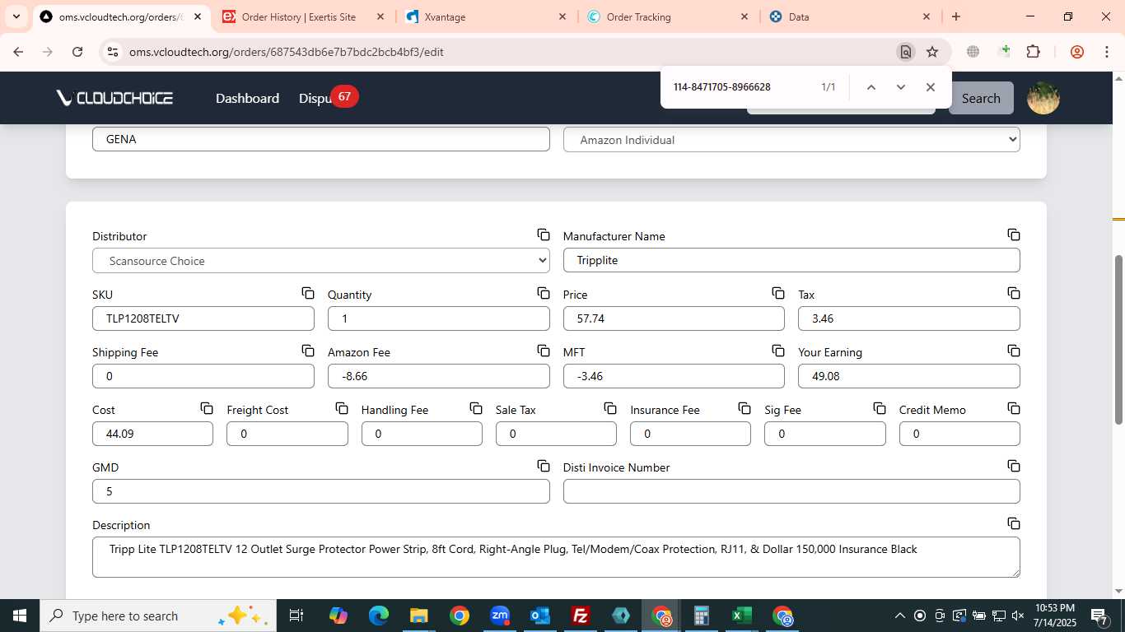The image size is (1125, 632).
Task: Click the GENA input field
Action: [321, 139]
